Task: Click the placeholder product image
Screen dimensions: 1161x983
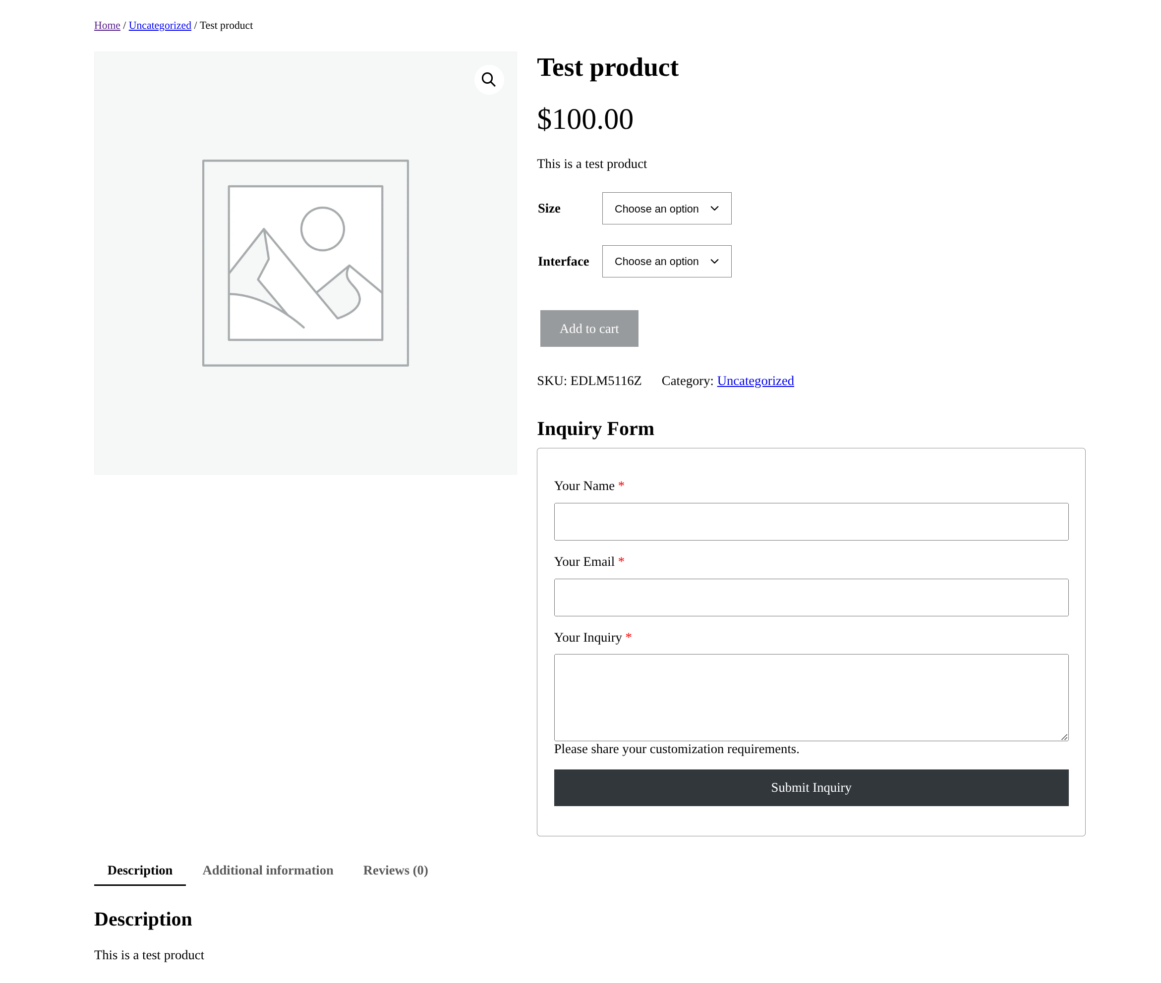Action: tap(305, 262)
